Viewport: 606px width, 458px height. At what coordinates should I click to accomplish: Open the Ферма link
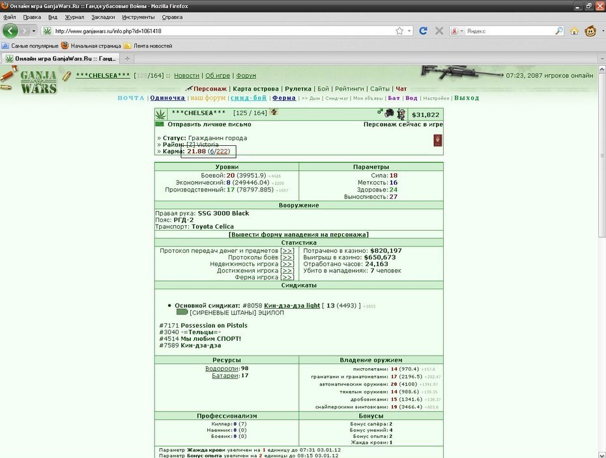pyautogui.click(x=283, y=98)
